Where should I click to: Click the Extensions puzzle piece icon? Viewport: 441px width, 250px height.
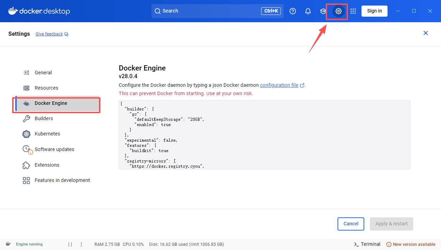pos(26,165)
